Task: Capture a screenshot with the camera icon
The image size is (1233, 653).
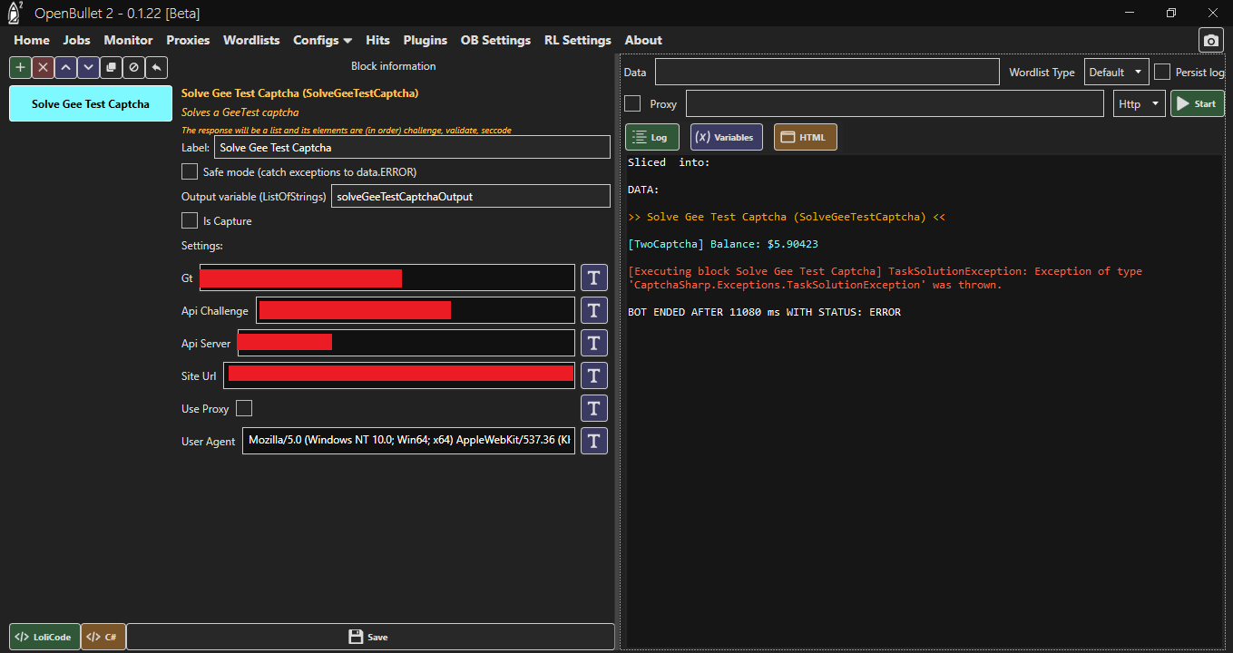Action: click(x=1210, y=39)
